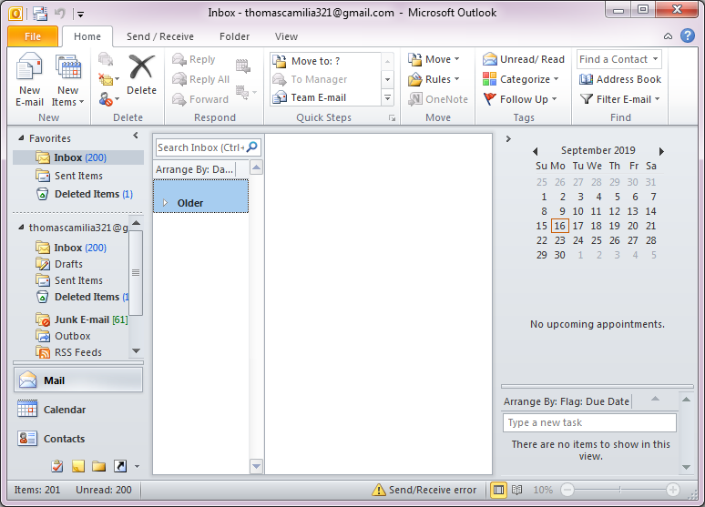Create a New E-mail
Screen dimensions: 705x507
click(29, 80)
